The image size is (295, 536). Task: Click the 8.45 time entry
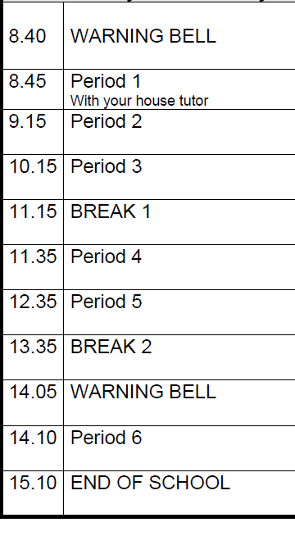[27, 81]
